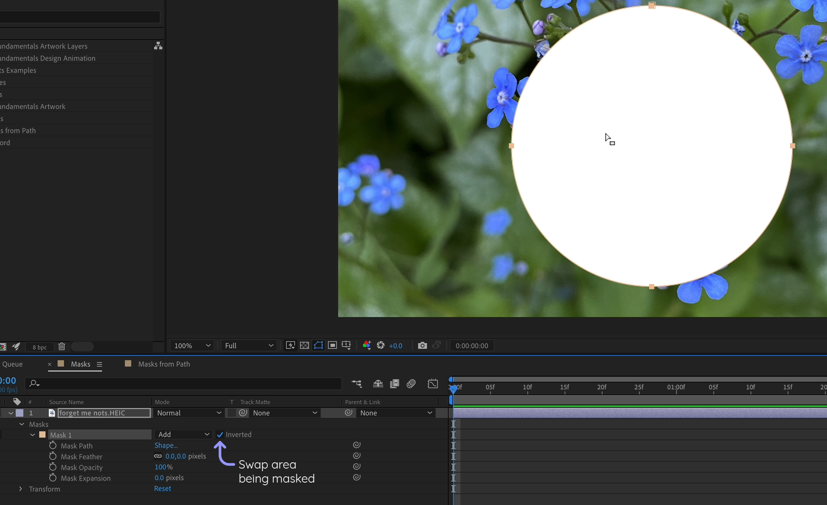Click the Mask 1 color swatch
Screen dimensions: 827x505
(x=43, y=435)
